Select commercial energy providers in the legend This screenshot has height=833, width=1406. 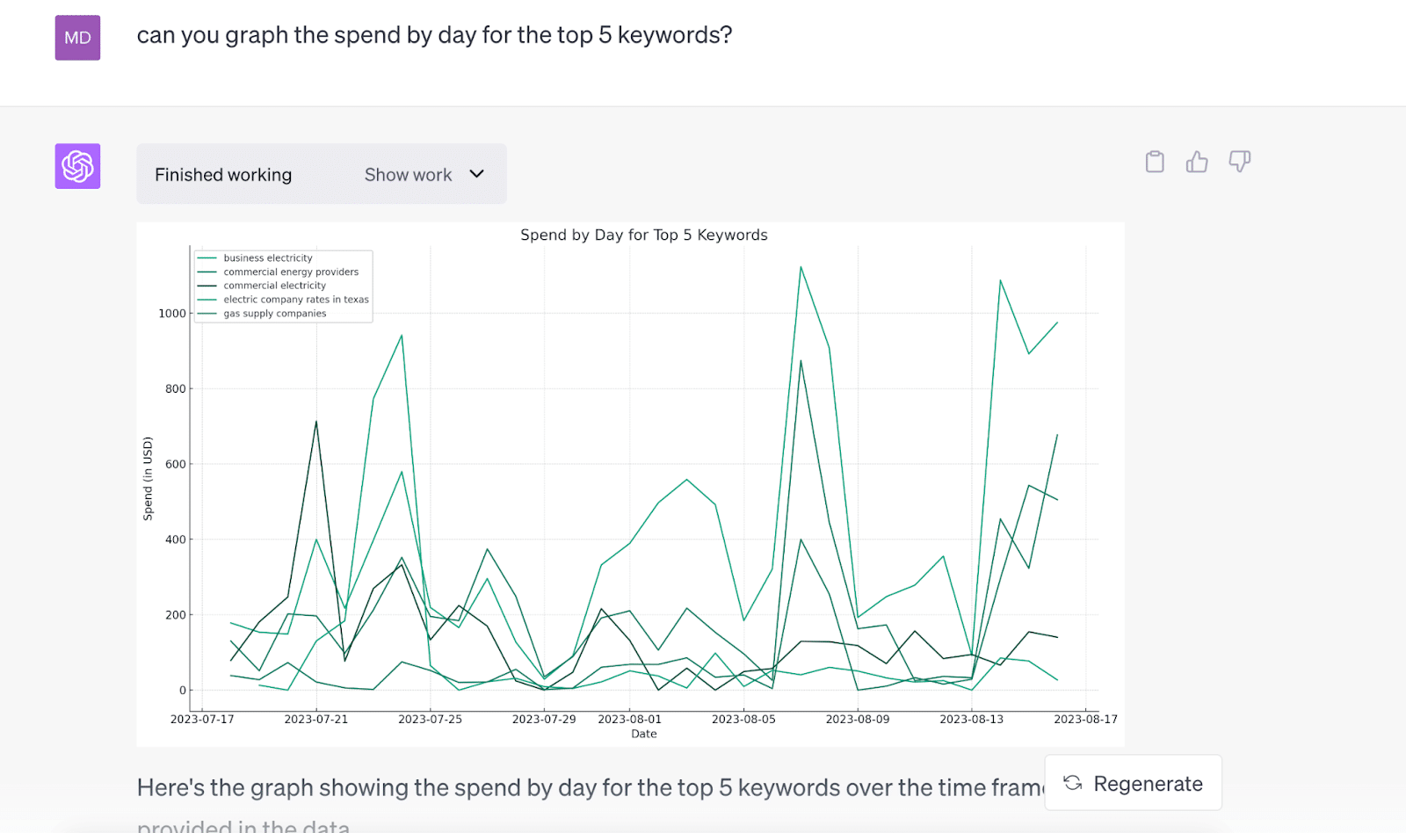tap(291, 272)
